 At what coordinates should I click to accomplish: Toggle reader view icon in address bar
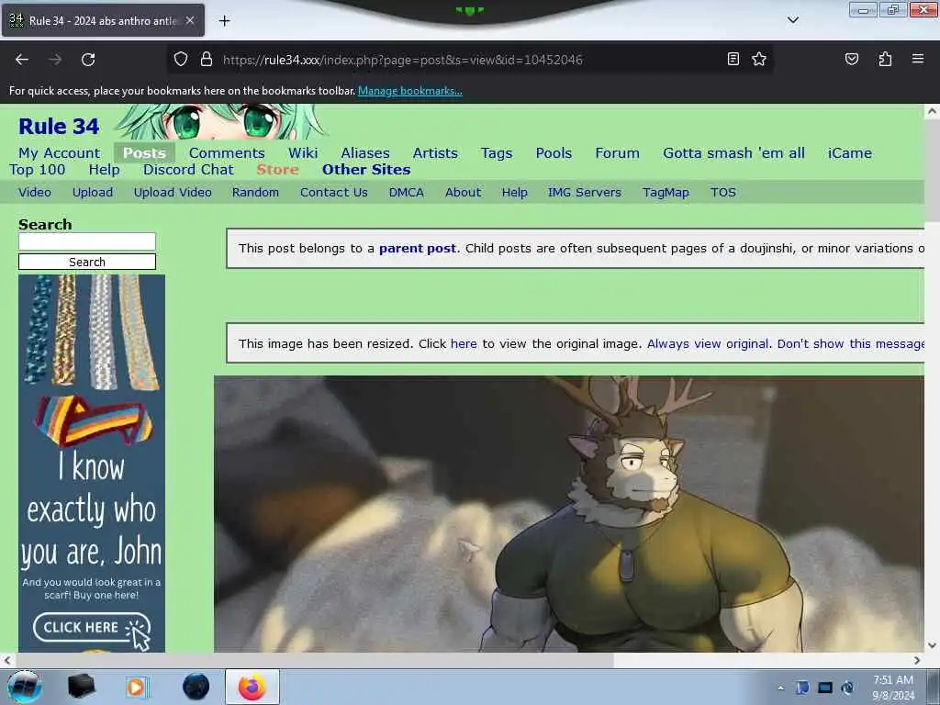[x=733, y=59]
